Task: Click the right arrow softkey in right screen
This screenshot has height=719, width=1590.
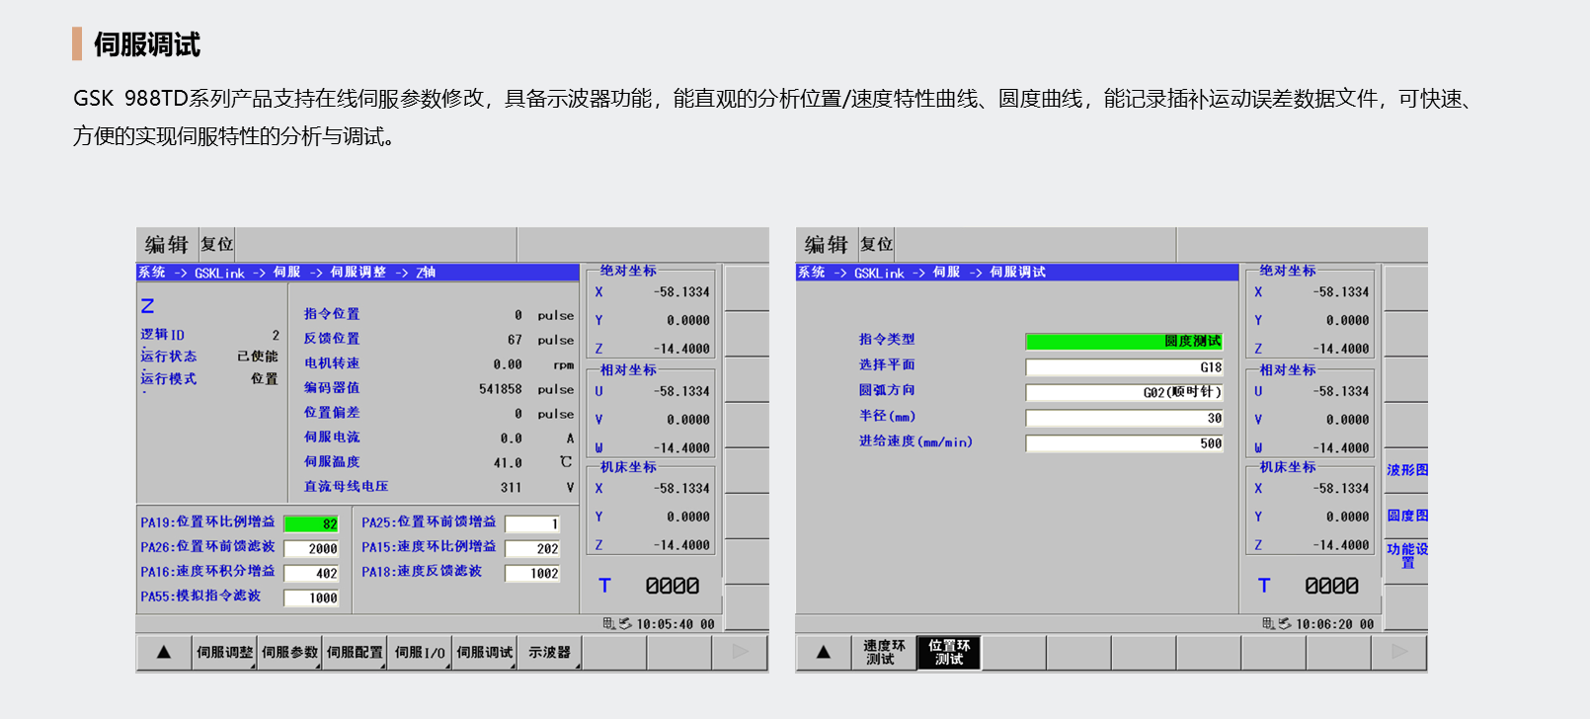Action: pos(1398,652)
